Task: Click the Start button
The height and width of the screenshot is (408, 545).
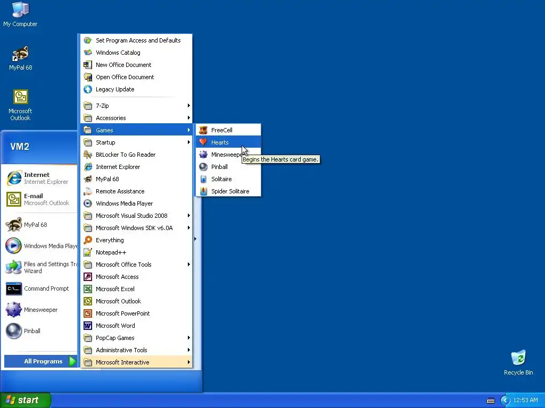Action: [x=26, y=400]
